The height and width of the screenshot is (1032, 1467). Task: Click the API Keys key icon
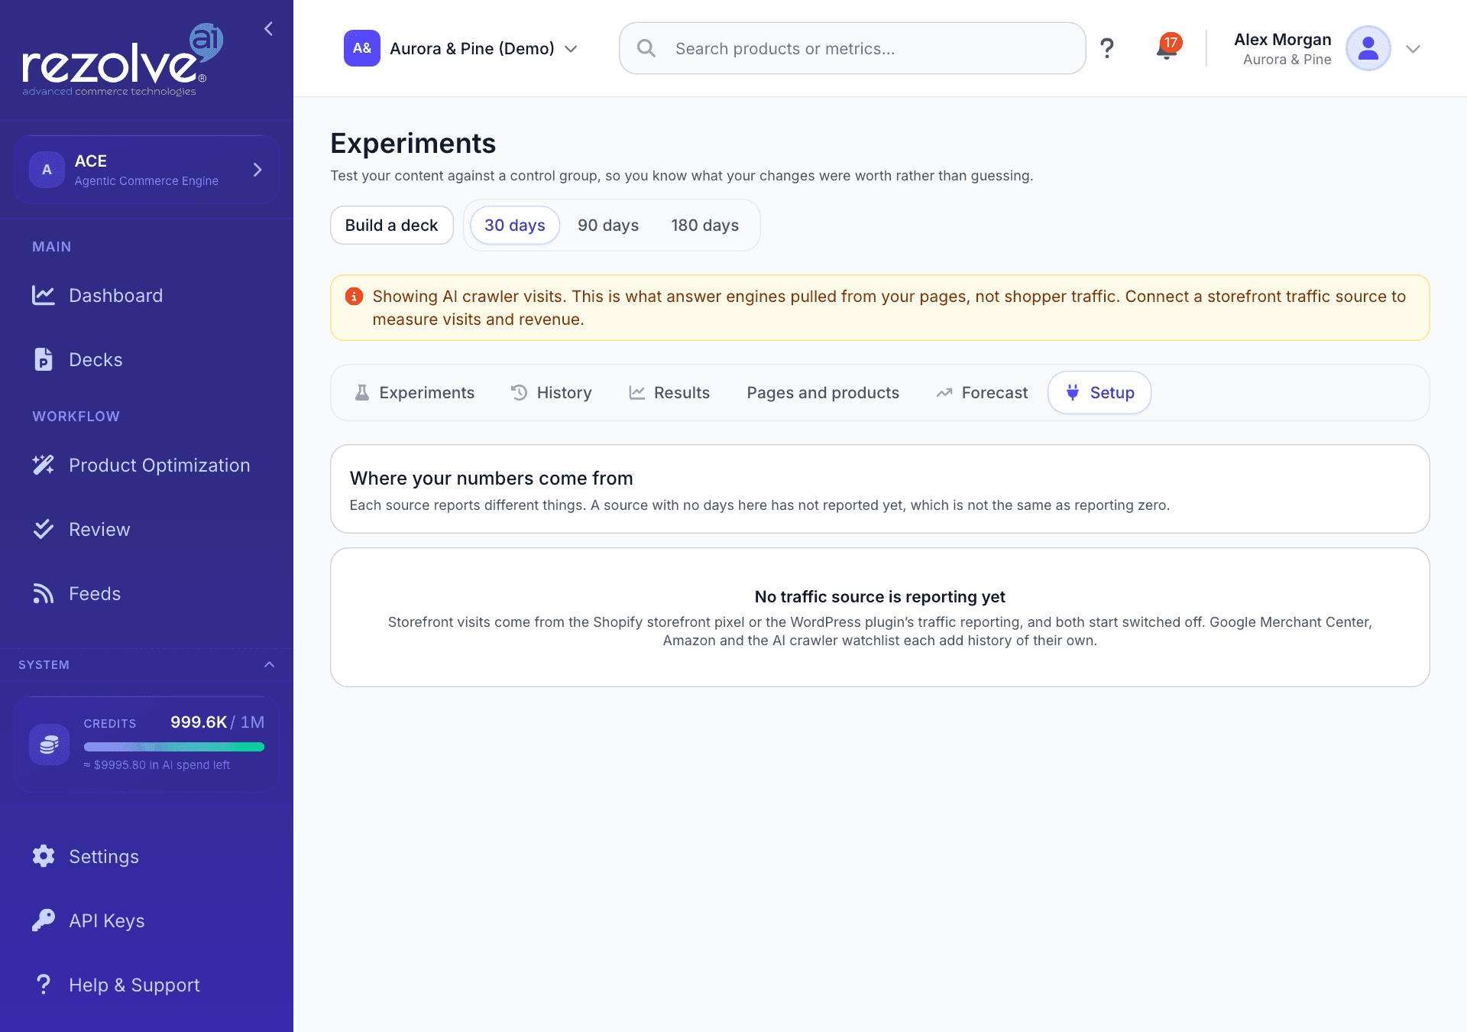click(44, 920)
